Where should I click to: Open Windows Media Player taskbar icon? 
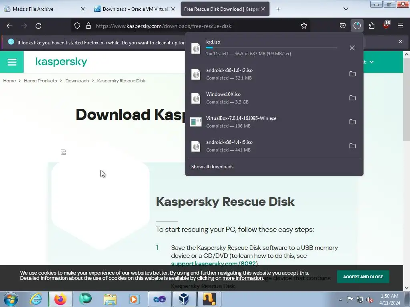tap(135, 299)
